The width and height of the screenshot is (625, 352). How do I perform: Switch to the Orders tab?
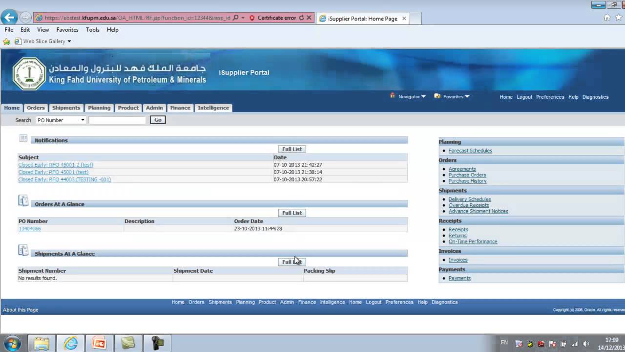[x=36, y=108]
